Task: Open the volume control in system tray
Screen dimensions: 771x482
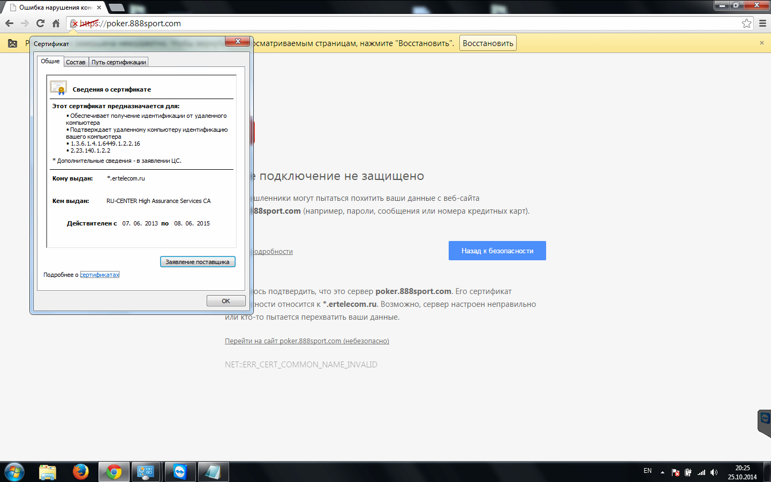Action: (x=714, y=472)
